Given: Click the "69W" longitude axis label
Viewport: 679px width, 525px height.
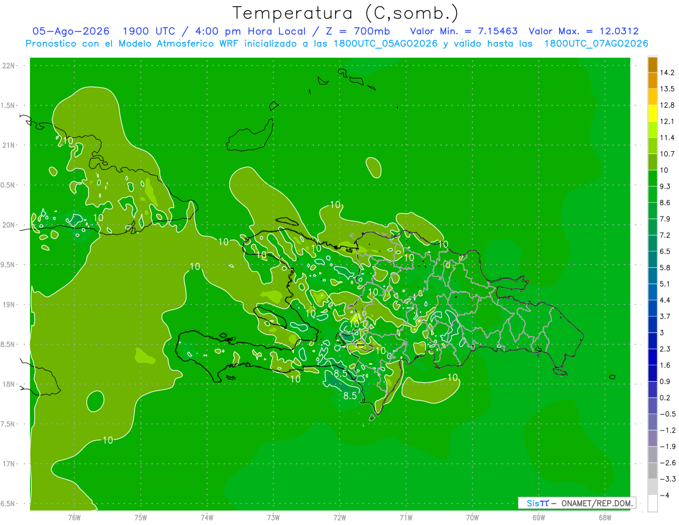Looking at the screenshot, I should [538, 518].
